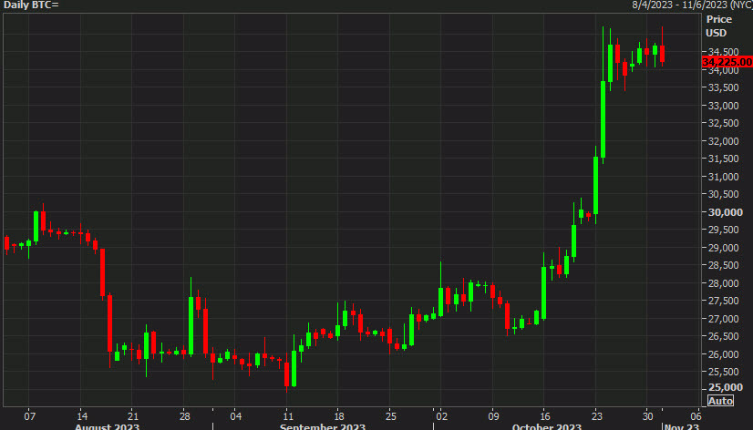Select the 27,000 price axis label

pyautogui.click(x=723, y=319)
